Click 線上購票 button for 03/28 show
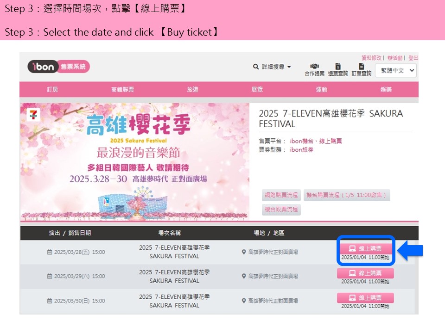This screenshot has height=333, width=445. (365, 248)
